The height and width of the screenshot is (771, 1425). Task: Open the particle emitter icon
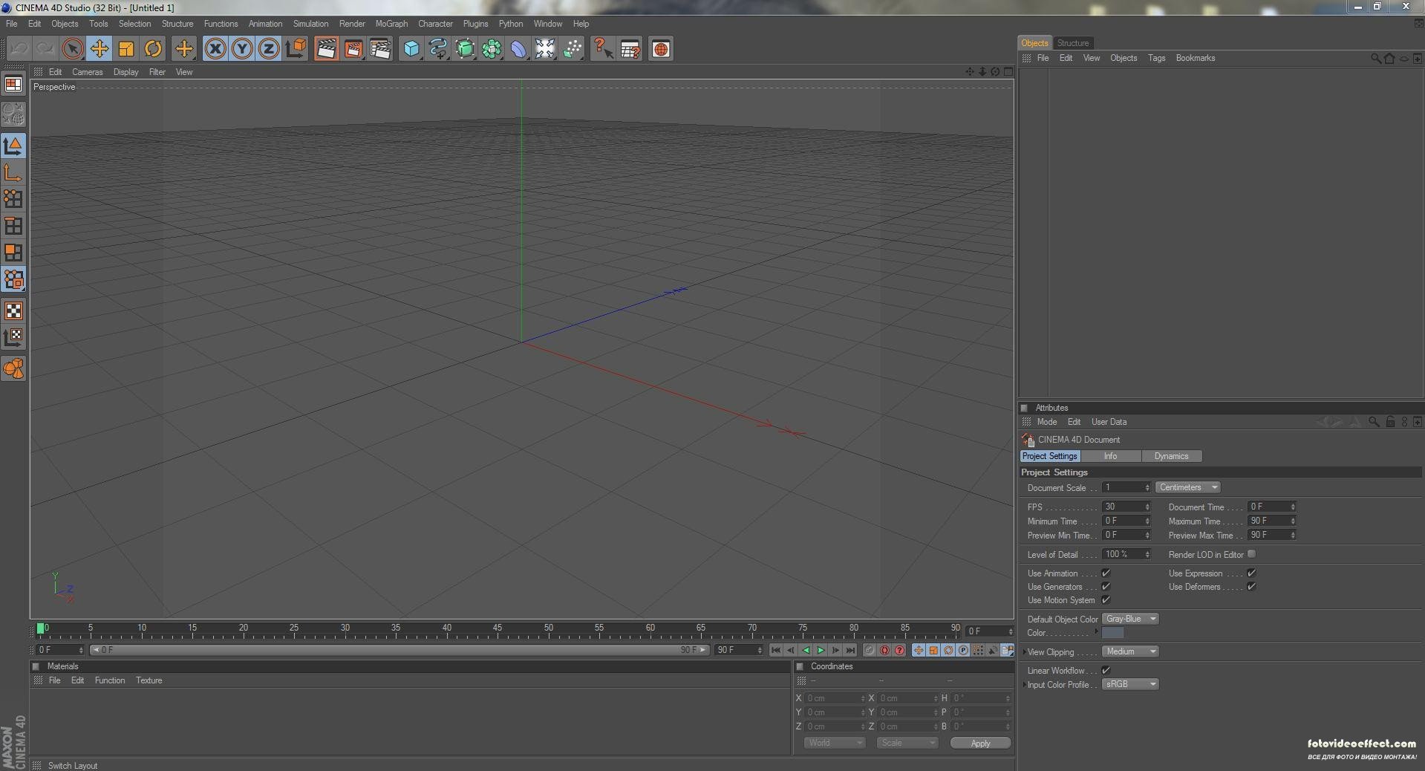572,49
